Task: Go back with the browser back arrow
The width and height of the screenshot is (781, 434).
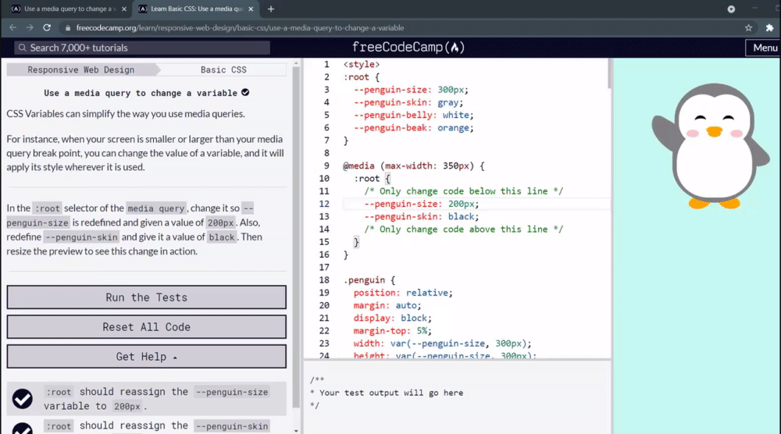Action: tap(13, 28)
